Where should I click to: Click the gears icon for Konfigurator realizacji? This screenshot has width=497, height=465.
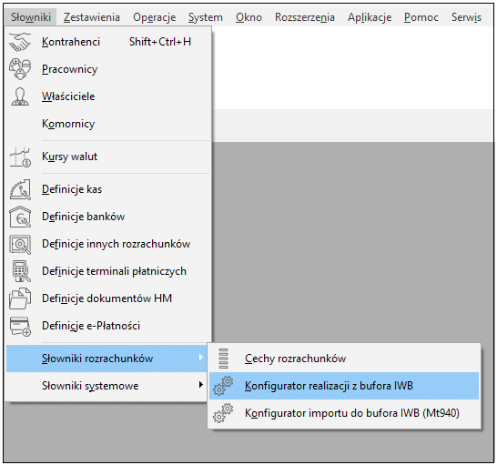tap(223, 386)
